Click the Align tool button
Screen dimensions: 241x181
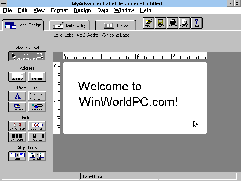(x=37, y=156)
